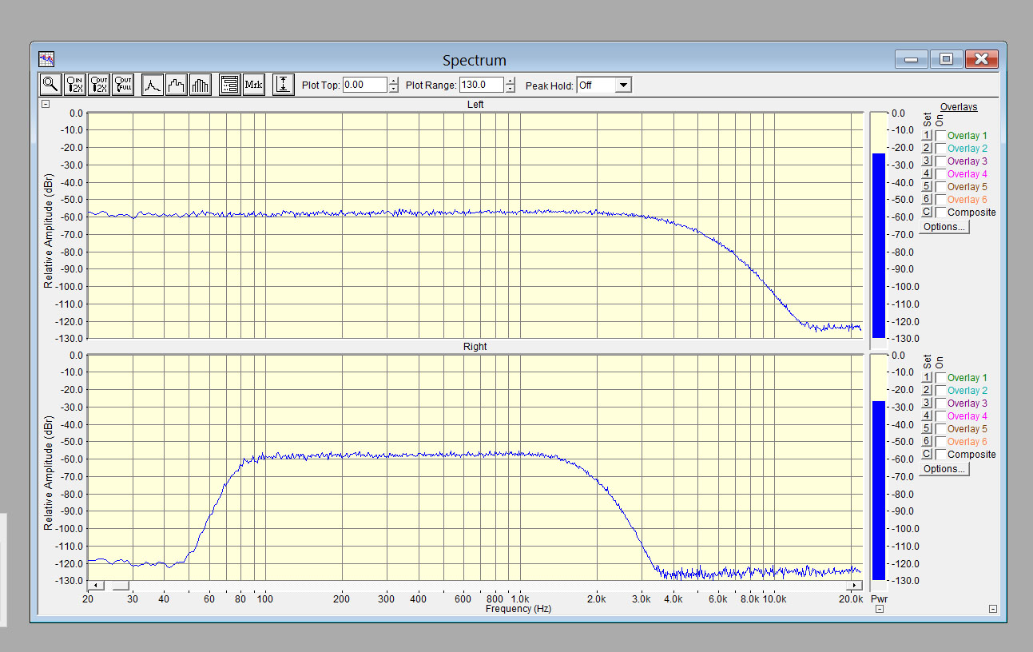Enable the Left panel Composite checkbox

940,213
